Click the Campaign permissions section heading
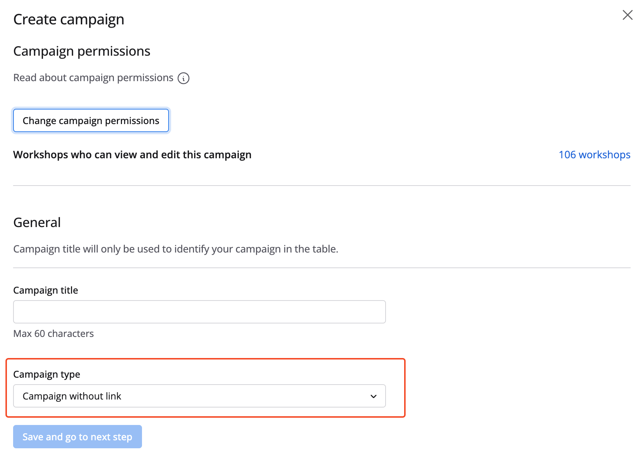The width and height of the screenshot is (643, 465). click(x=82, y=51)
